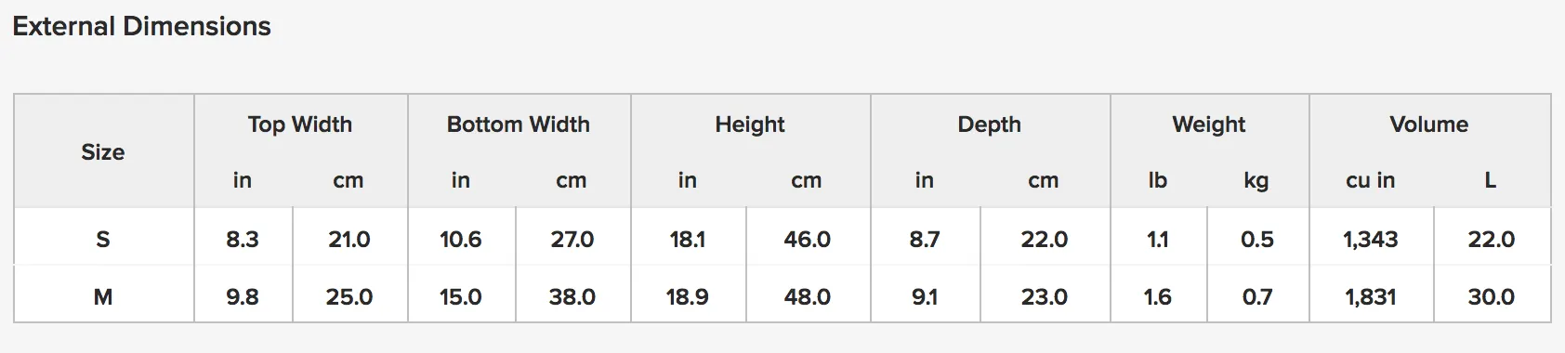Click the Volume column header
1565x353 pixels.
1429,124
